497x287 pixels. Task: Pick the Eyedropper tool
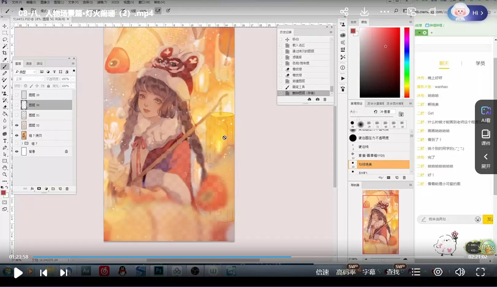(5, 60)
